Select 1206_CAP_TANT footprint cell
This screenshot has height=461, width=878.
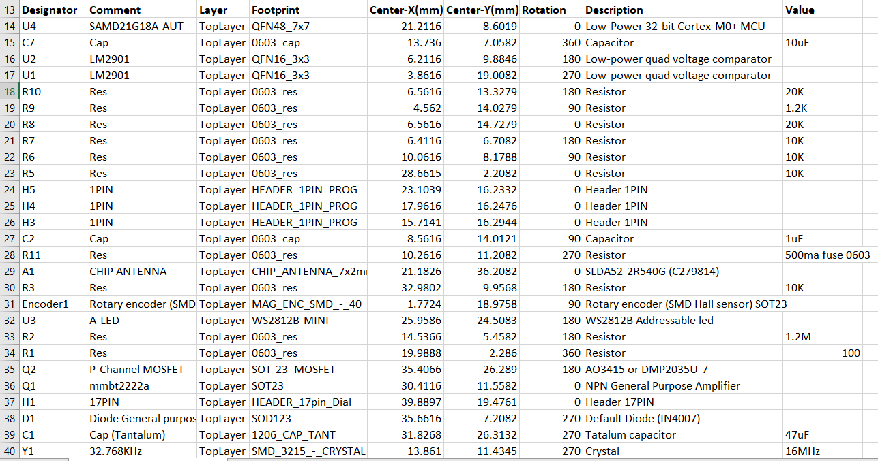click(x=308, y=435)
